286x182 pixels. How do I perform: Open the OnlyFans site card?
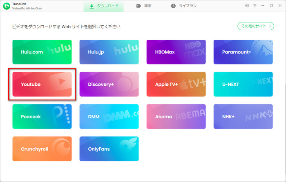109,149
